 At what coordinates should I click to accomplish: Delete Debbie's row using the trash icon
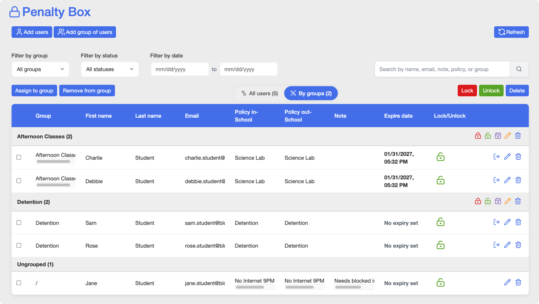click(518, 180)
